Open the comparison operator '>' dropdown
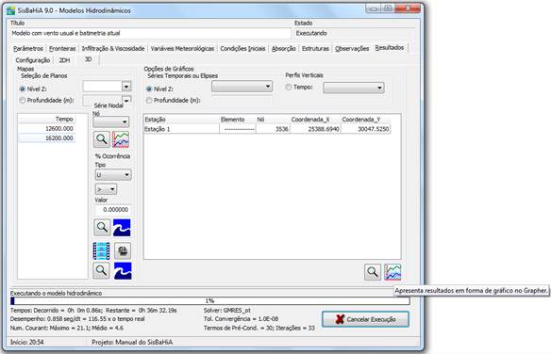This screenshot has width=551, height=354. pyautogui.click(x=106, y=189)
